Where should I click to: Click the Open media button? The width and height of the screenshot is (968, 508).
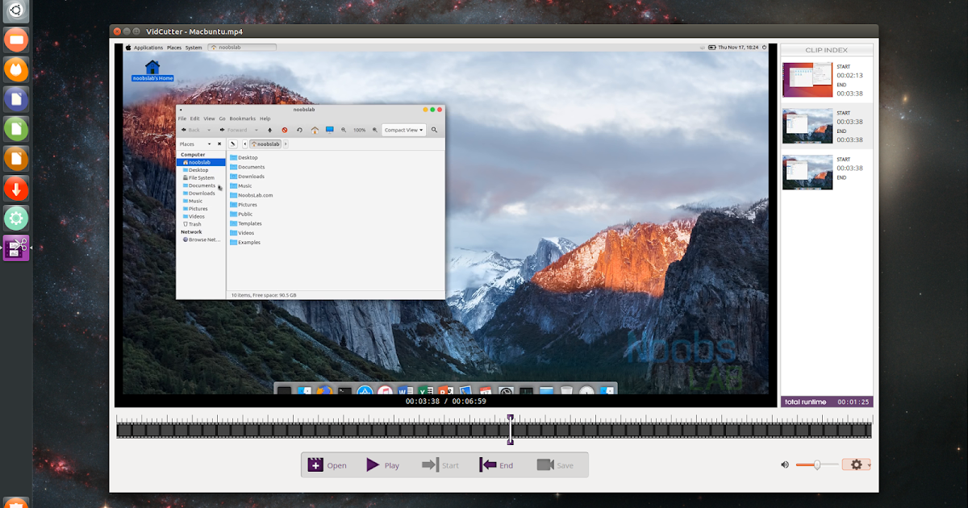(x=328, y=465)
